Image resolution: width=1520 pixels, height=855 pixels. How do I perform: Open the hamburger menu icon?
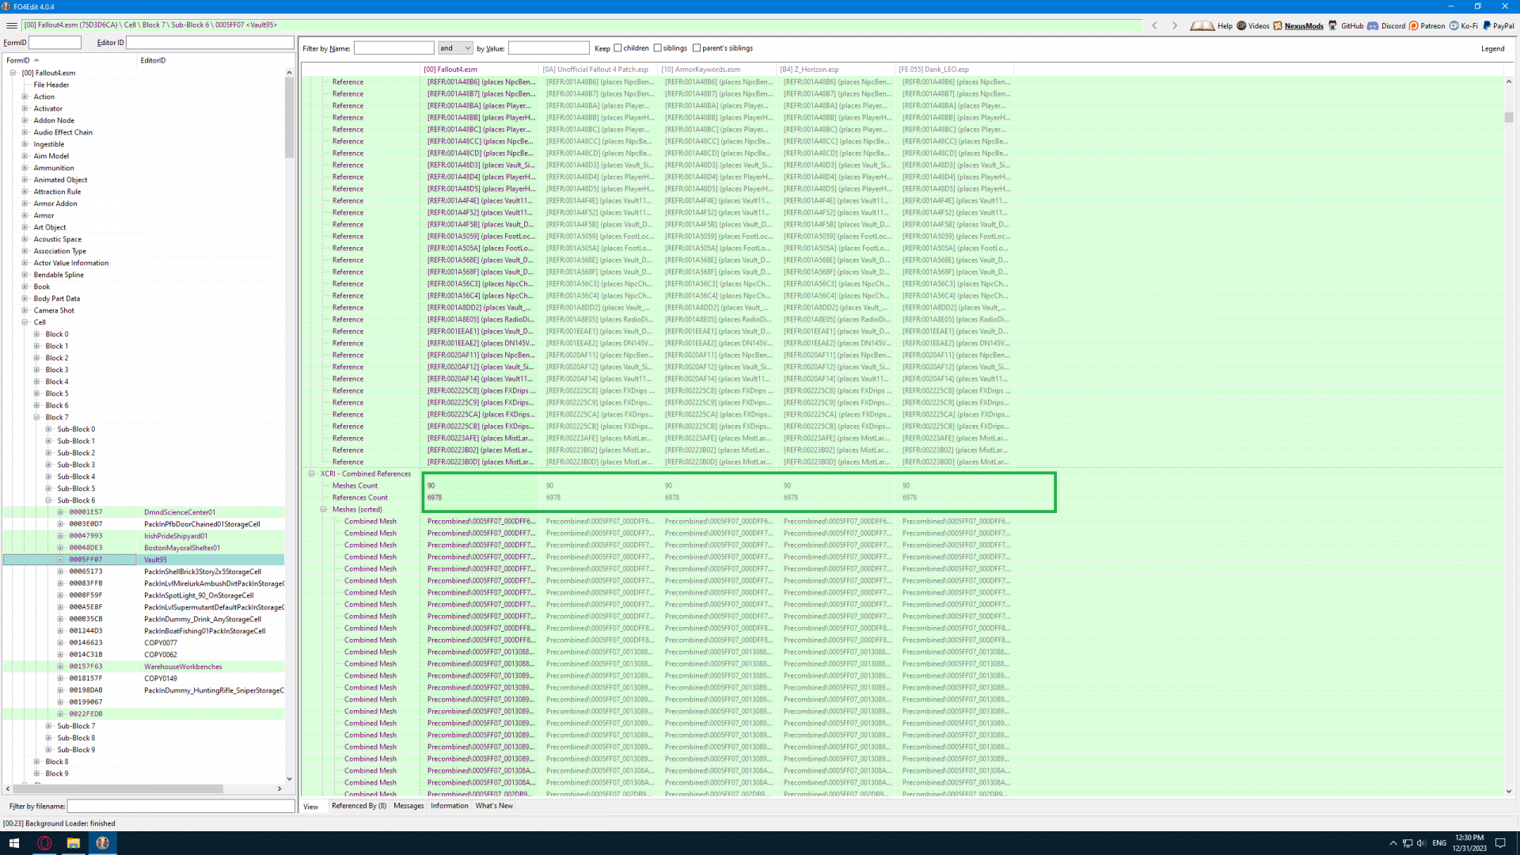coord(11,25)
